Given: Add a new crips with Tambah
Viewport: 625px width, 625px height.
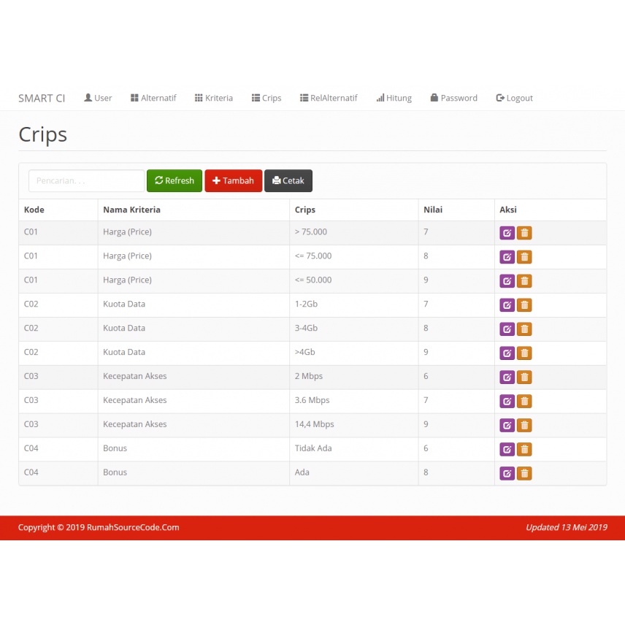Looking at the screenshot, I should coord(233,180).
